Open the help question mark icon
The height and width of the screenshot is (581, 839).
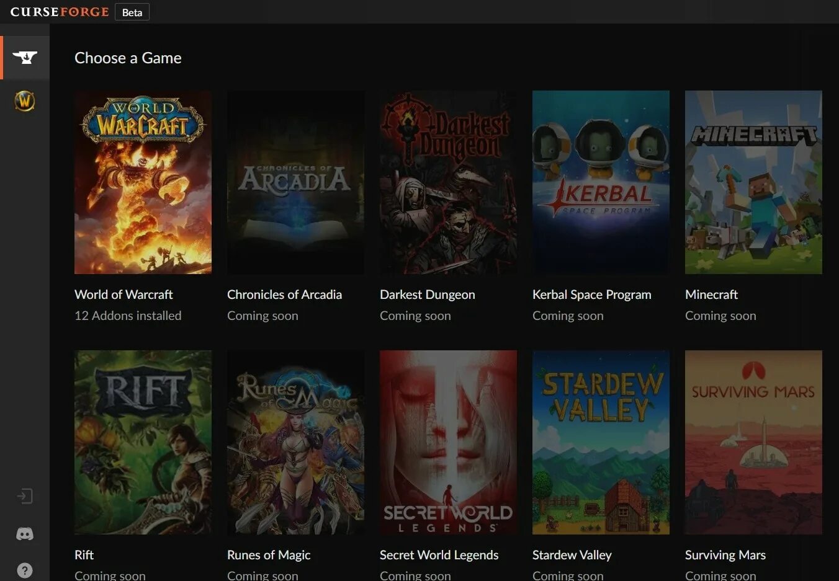(25, 570)
